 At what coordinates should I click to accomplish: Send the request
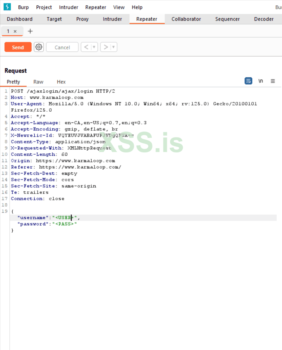tap(18, 47)
